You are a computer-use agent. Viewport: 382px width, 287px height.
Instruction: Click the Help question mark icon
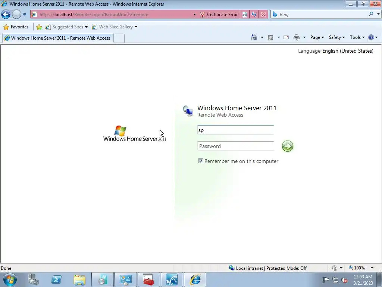(371, 37)
